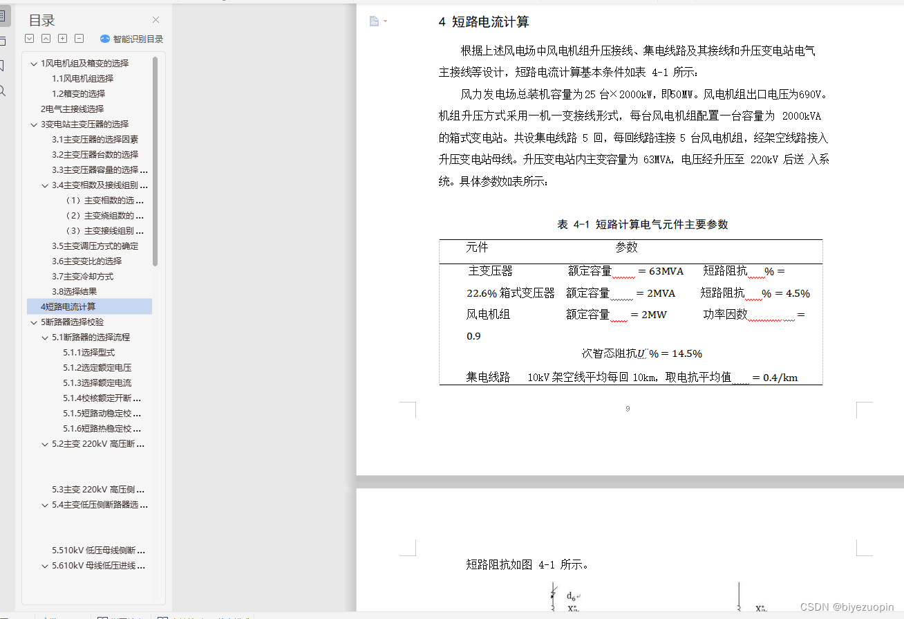904x619 pixels.
Task: Collapse the 1风电机组及箱变的选择 section
Action: tap(34, 63)
